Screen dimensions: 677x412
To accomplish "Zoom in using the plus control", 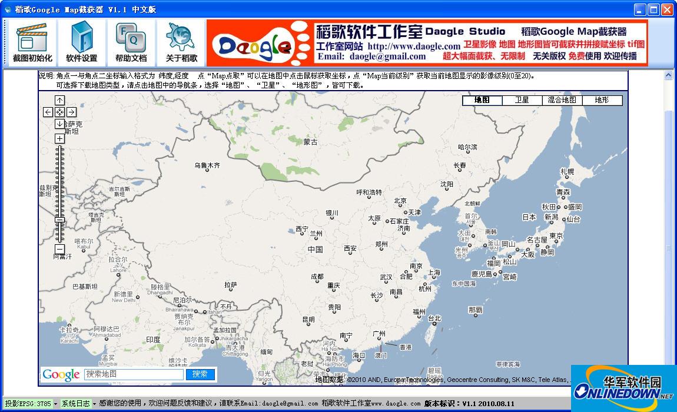I will pos(59,138).
